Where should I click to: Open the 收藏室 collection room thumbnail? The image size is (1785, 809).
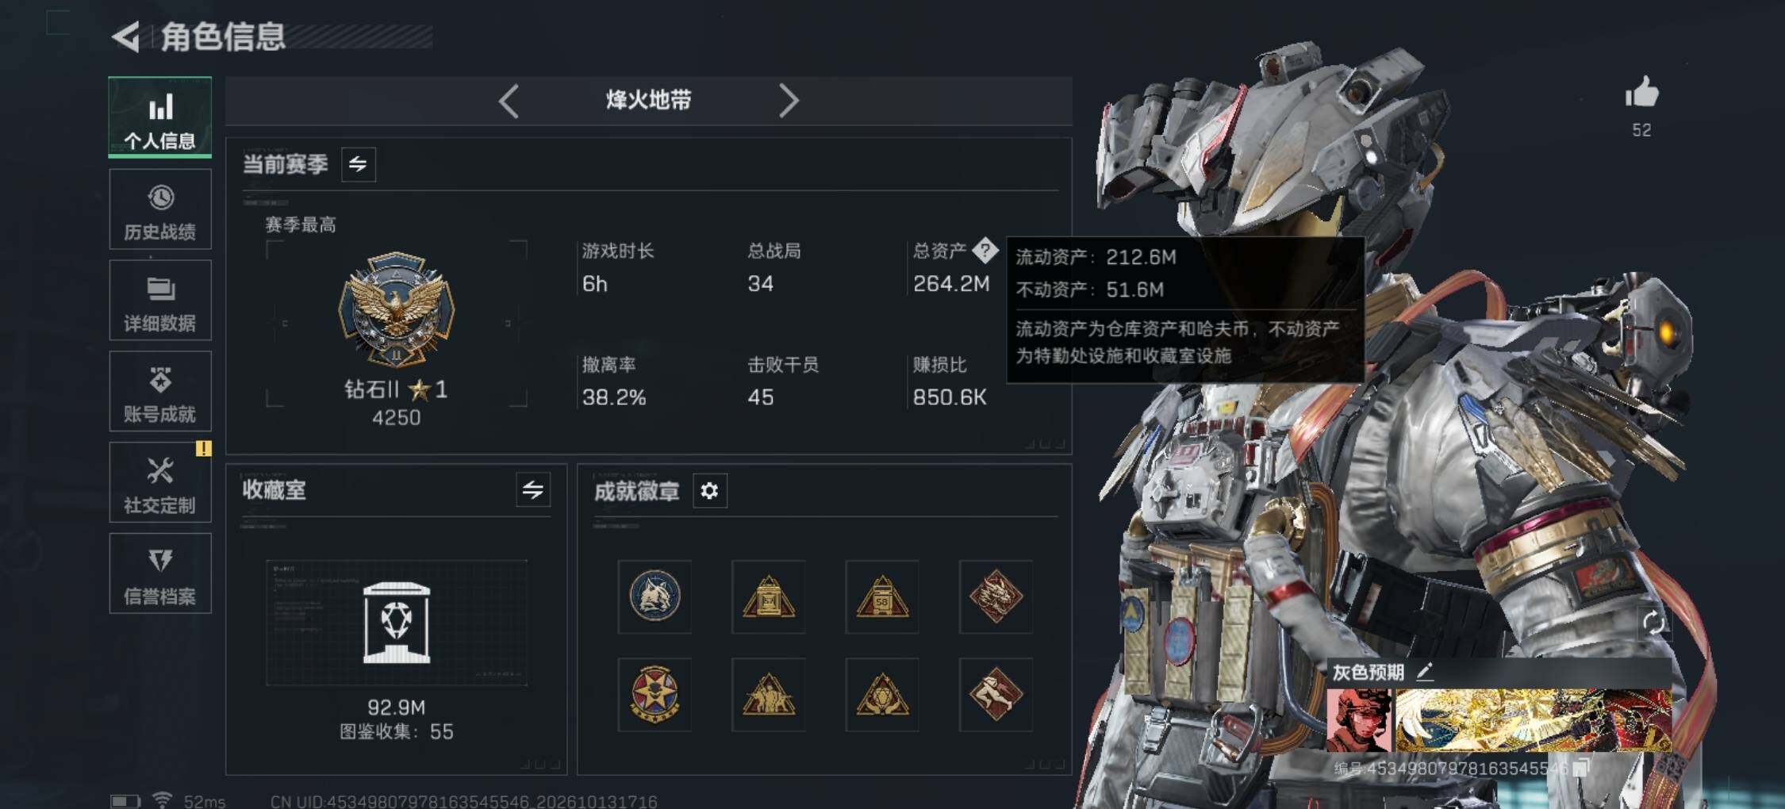click(x=396, y=623)
